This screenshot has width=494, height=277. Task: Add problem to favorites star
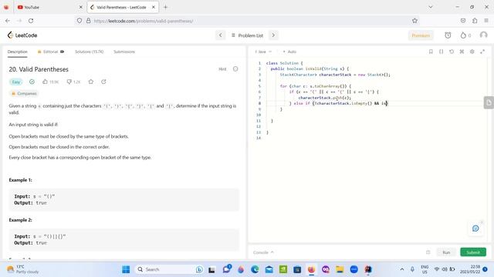coord(91,82)
